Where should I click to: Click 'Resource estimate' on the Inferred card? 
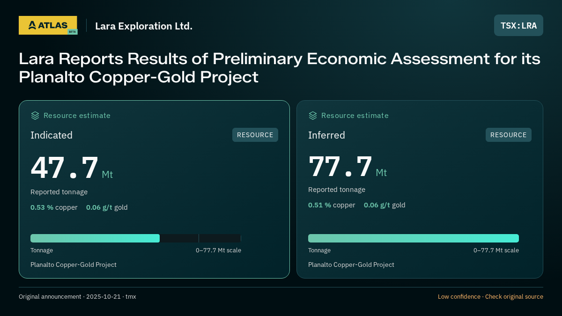pos(355,116)
